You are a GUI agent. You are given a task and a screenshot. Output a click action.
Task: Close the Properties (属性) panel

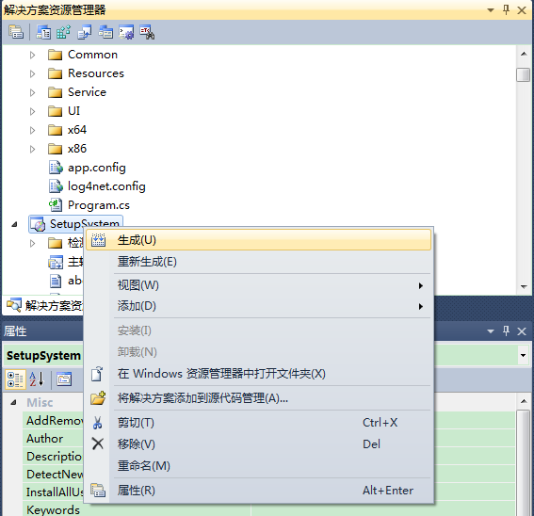[522, 331]
